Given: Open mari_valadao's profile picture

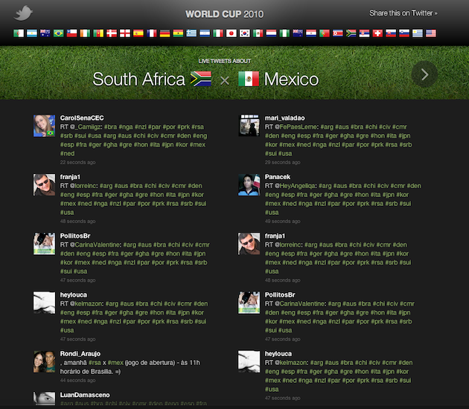Looking at the screenshot, I should tap(249, 126).
